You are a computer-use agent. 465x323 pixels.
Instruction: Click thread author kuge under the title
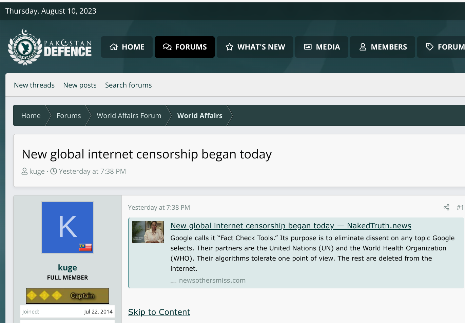tap(37, 171)
